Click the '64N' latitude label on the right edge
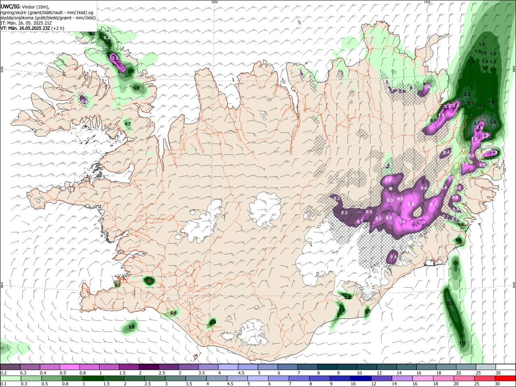Viewport: 516px width, 387px height. pos(514,285)
